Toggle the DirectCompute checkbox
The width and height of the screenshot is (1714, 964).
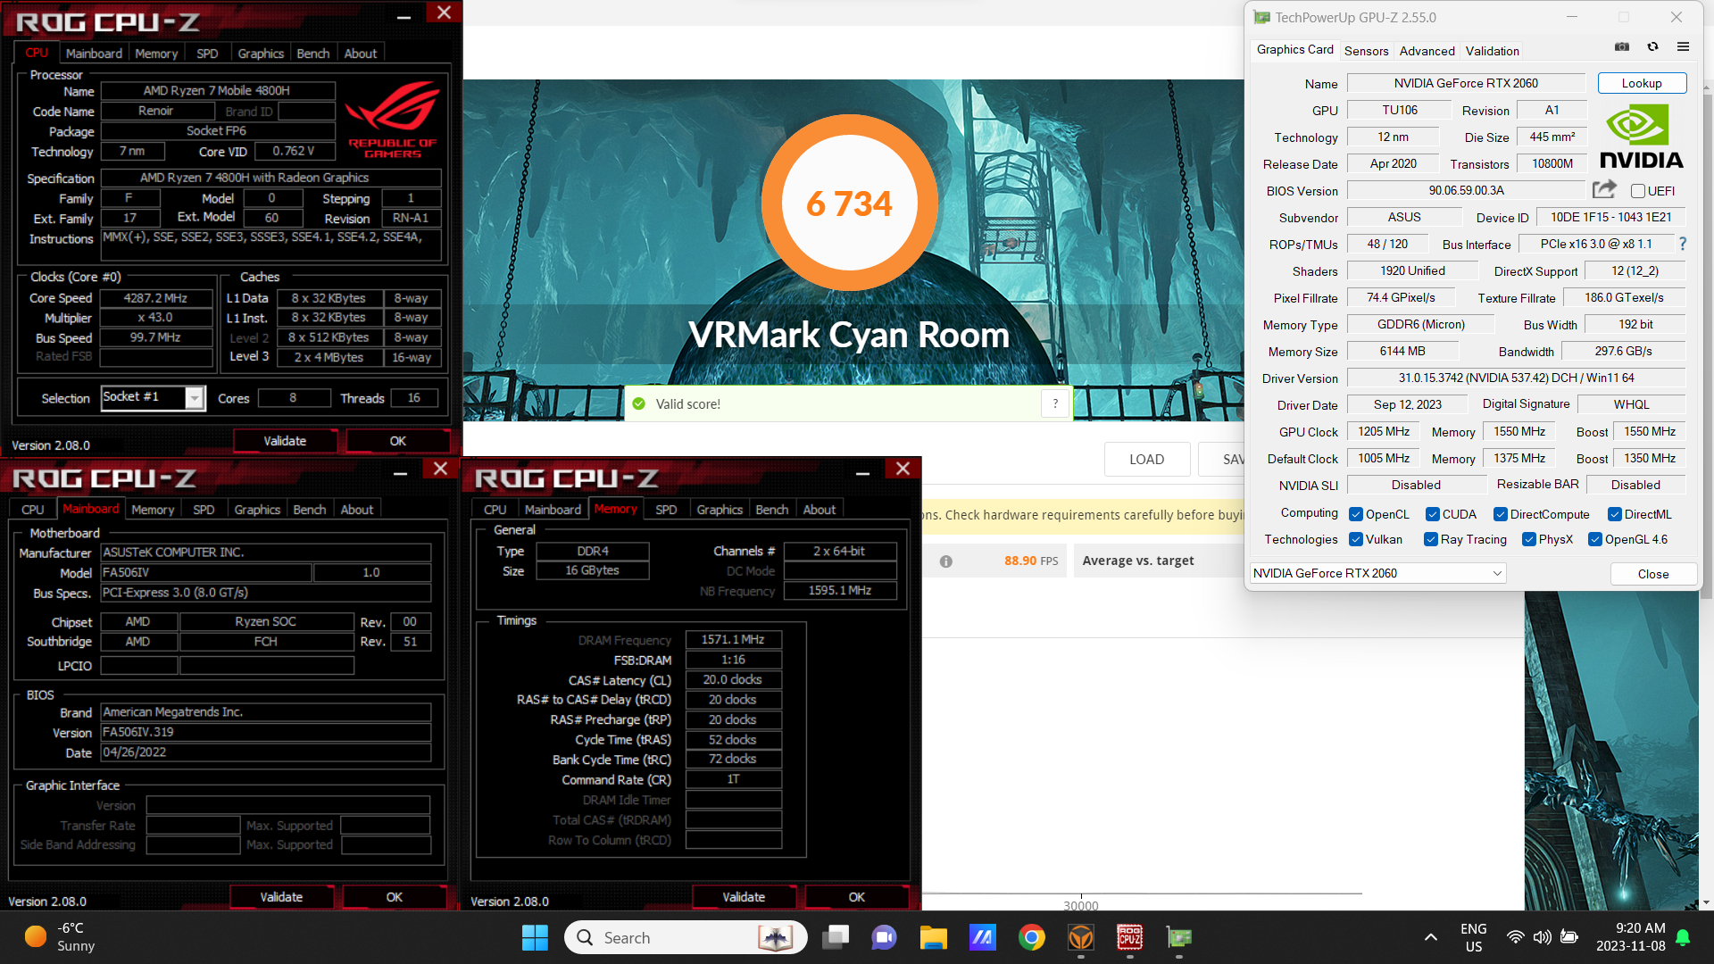1500,514
